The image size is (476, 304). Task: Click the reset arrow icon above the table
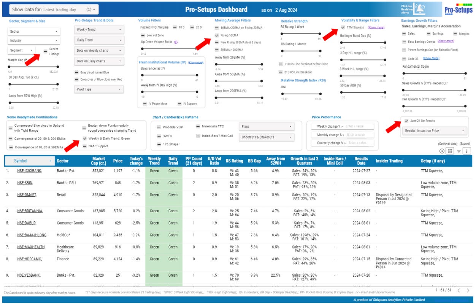(441, 151)
